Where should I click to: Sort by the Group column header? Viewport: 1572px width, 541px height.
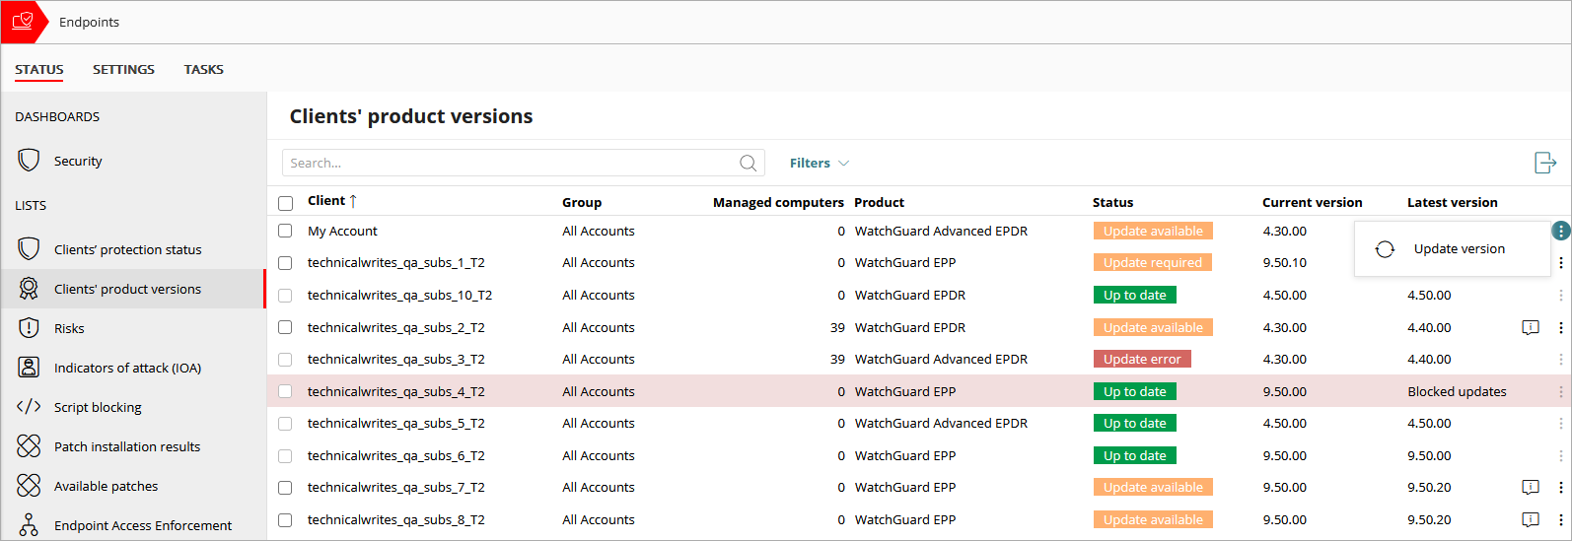582,202
